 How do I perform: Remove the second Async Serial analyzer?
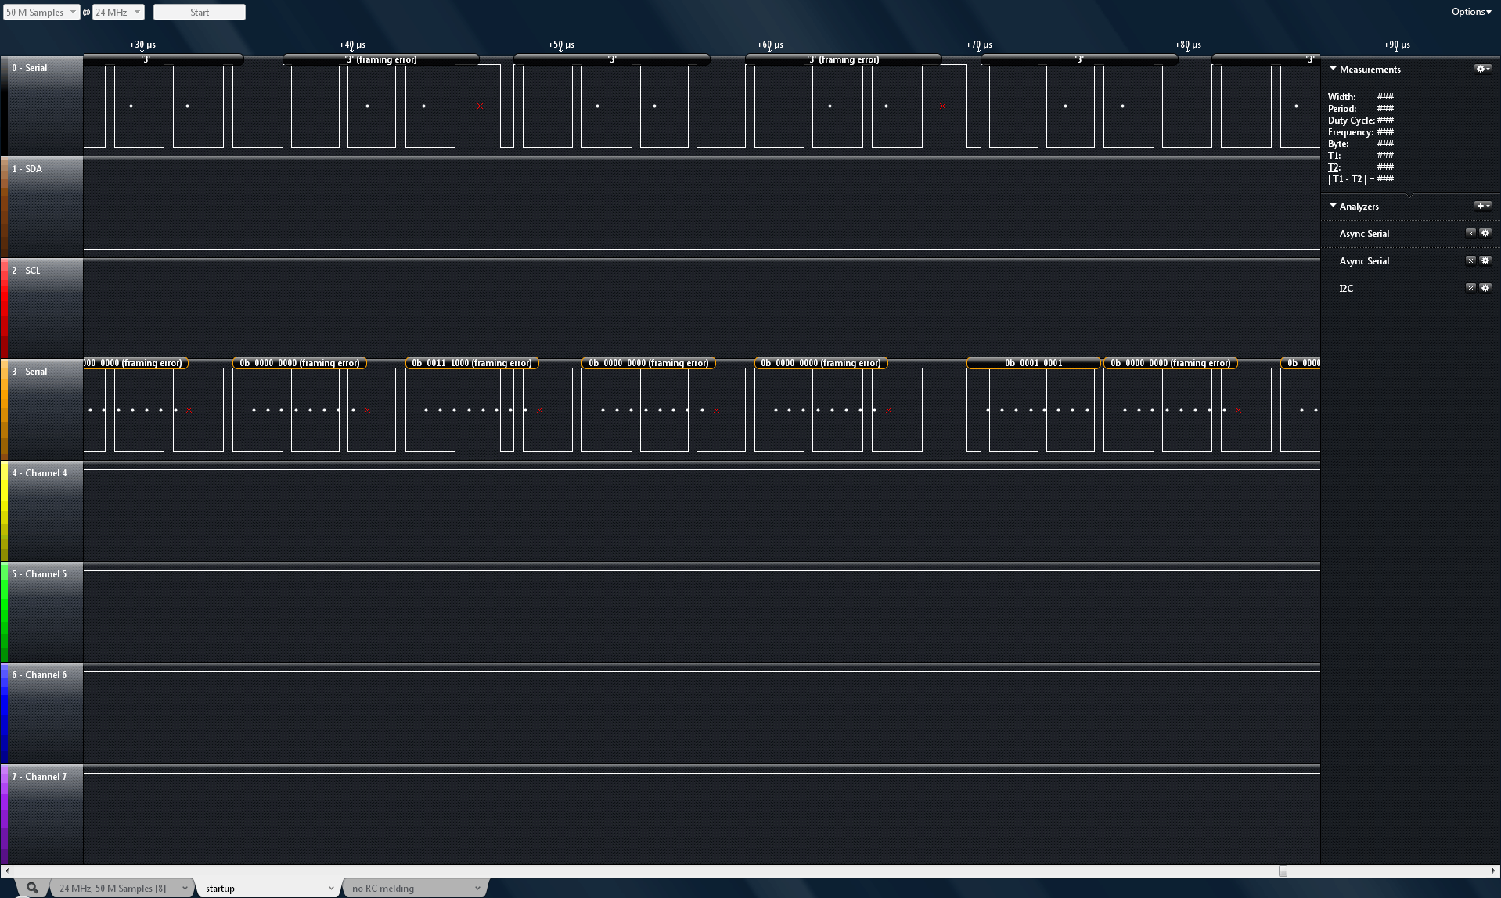1470,260
